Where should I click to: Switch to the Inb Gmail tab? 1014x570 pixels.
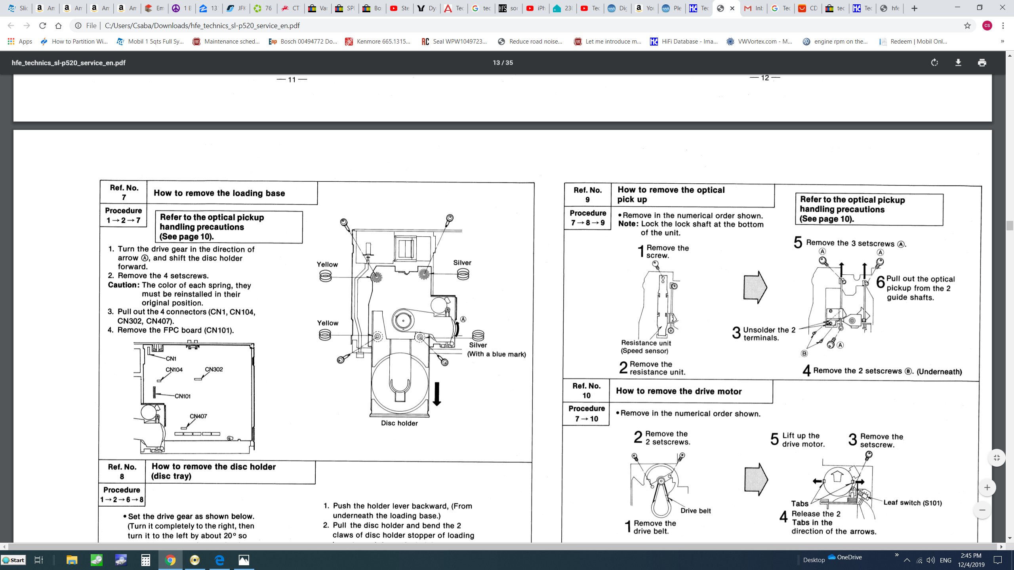click(x=753, y=8)
